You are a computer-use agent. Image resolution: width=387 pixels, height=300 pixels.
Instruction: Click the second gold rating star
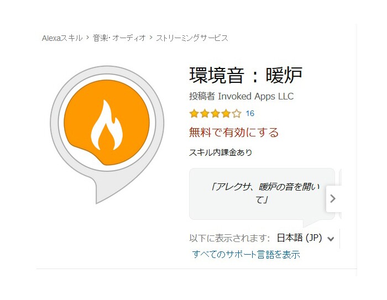pyautogui.click(x=205, y=114)
